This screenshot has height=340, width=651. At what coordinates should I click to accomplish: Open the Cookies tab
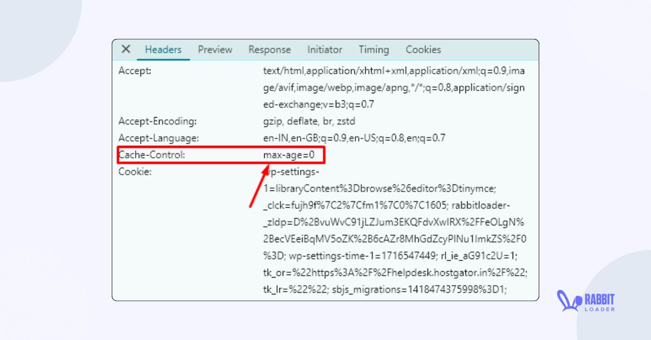[423, 49]
